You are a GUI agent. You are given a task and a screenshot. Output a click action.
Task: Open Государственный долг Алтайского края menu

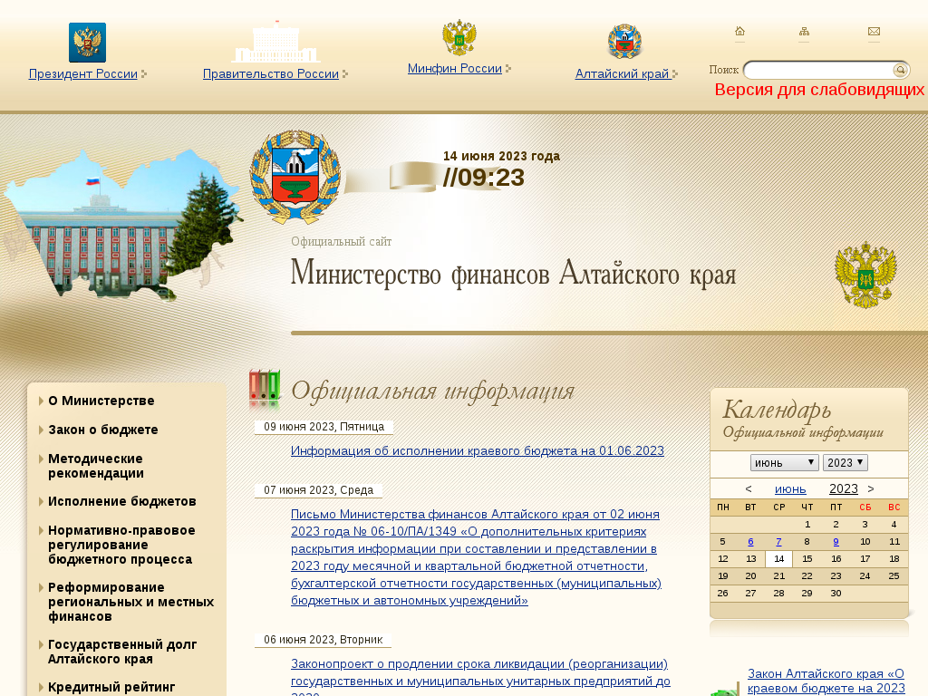point(122,652)
